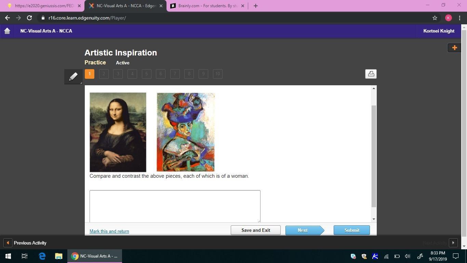Image resolution: width=467 pixels, height=263 pixels.
Task: Click the Save and Exit button
Action: 256,230
